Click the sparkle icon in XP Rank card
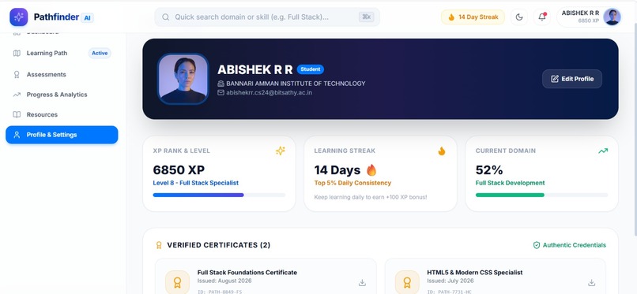The width and height of the screenshot is (637, 294). (x=281, y=151)
